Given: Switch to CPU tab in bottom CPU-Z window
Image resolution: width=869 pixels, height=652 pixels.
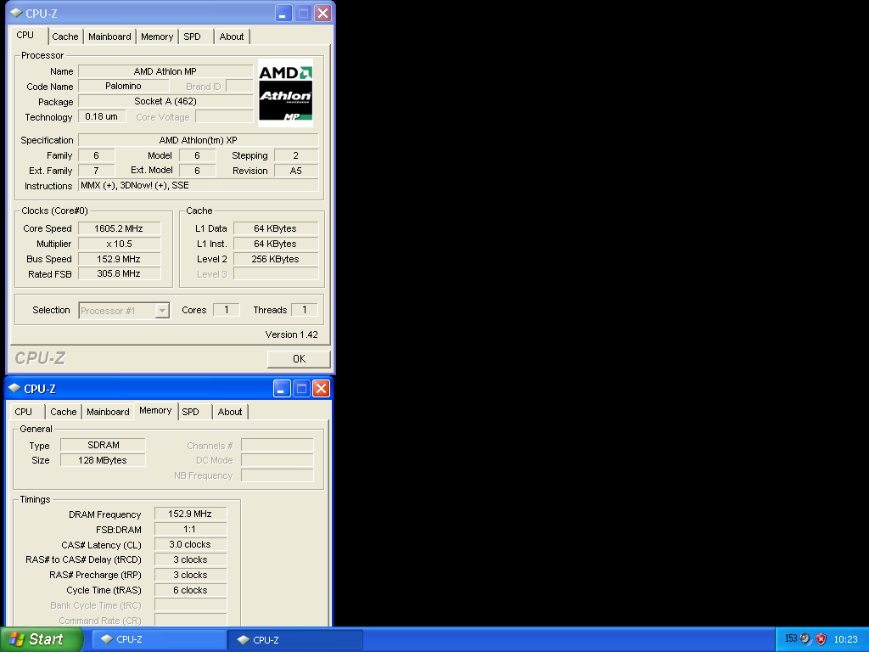Looking at the screenshot, I should pos(23,412).
